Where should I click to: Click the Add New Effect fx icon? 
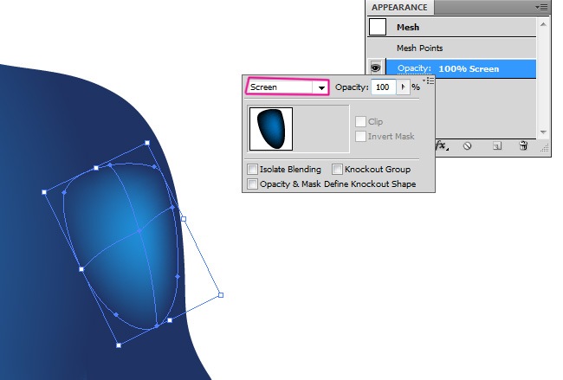click(x=442, y=146)
